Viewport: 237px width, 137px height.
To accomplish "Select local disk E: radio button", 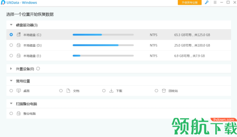I will coord(11,56).
